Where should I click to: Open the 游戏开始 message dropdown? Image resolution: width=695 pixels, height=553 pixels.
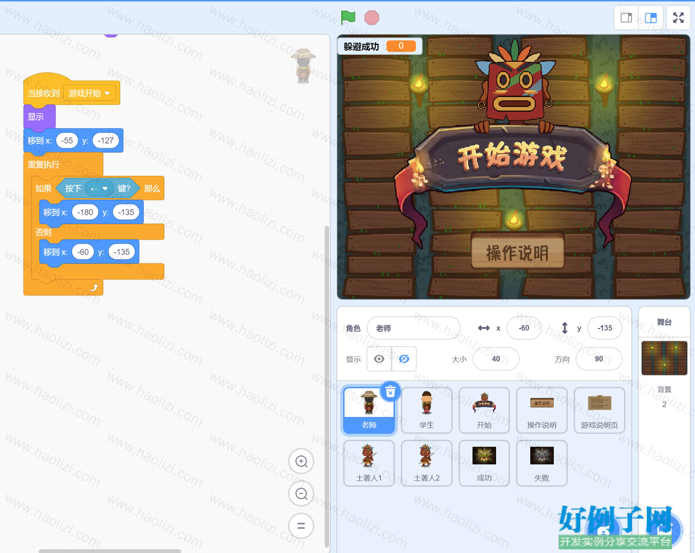coord(90,93)
